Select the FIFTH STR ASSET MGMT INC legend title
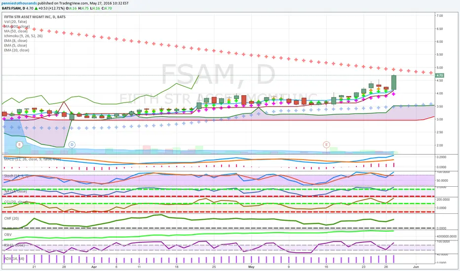Image resolution: width=460 pixels, height=271 pixels. point(35,17)
